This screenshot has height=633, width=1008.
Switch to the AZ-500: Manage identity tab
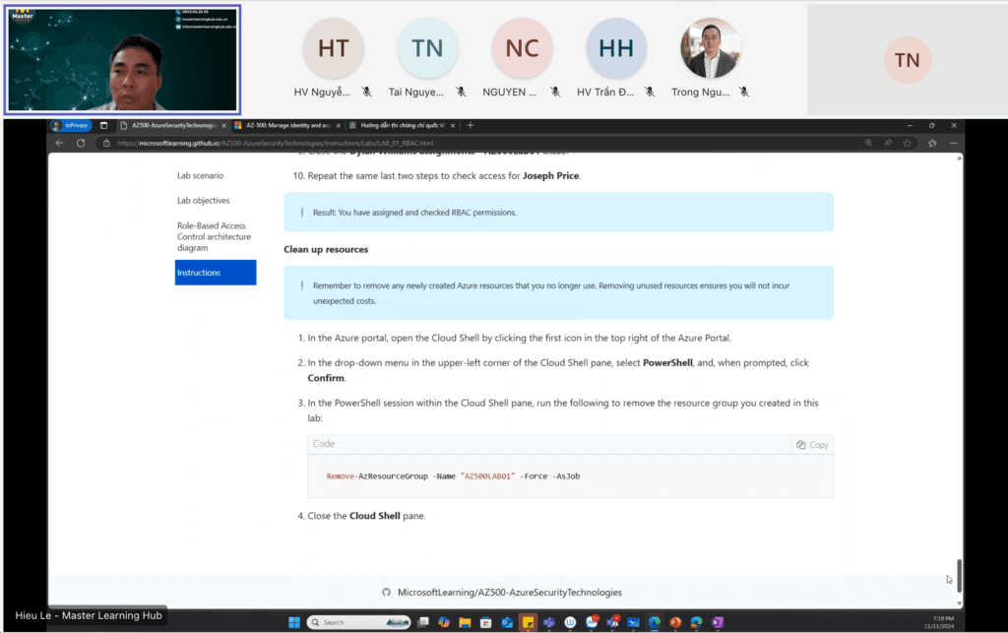coord(287,125)
